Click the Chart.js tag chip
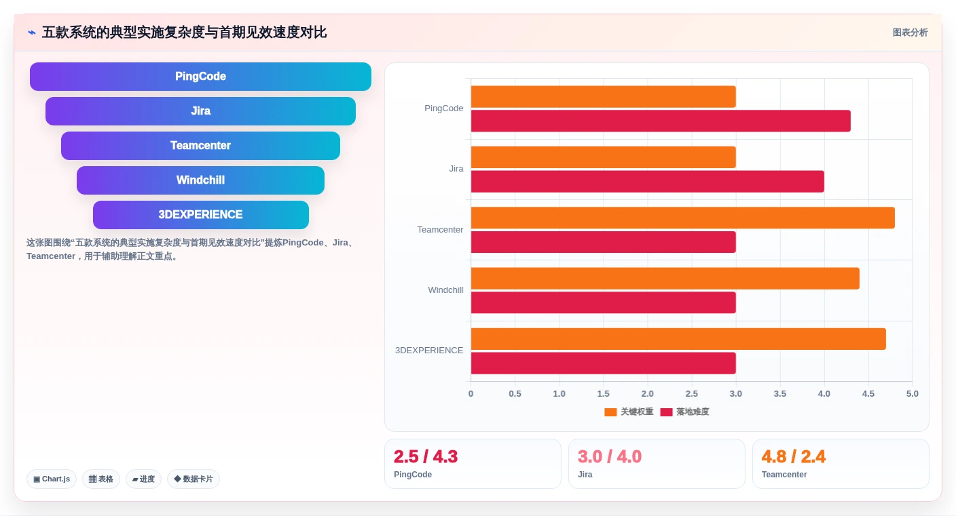Image resolution: width=956 pixels, height=516 pixels. click(x=52, y=479)
